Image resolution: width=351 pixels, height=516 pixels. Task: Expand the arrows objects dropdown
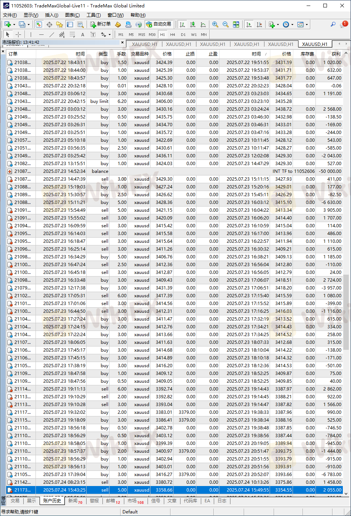(110, 34)
